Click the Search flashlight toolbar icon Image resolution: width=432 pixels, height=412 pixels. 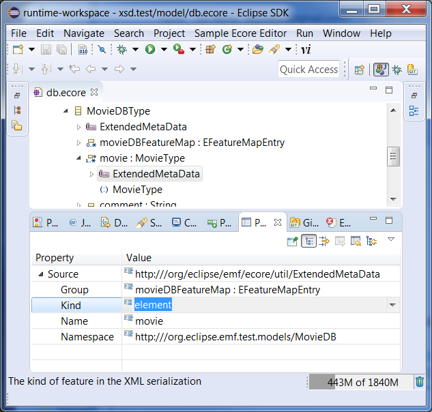pos(274,50)
